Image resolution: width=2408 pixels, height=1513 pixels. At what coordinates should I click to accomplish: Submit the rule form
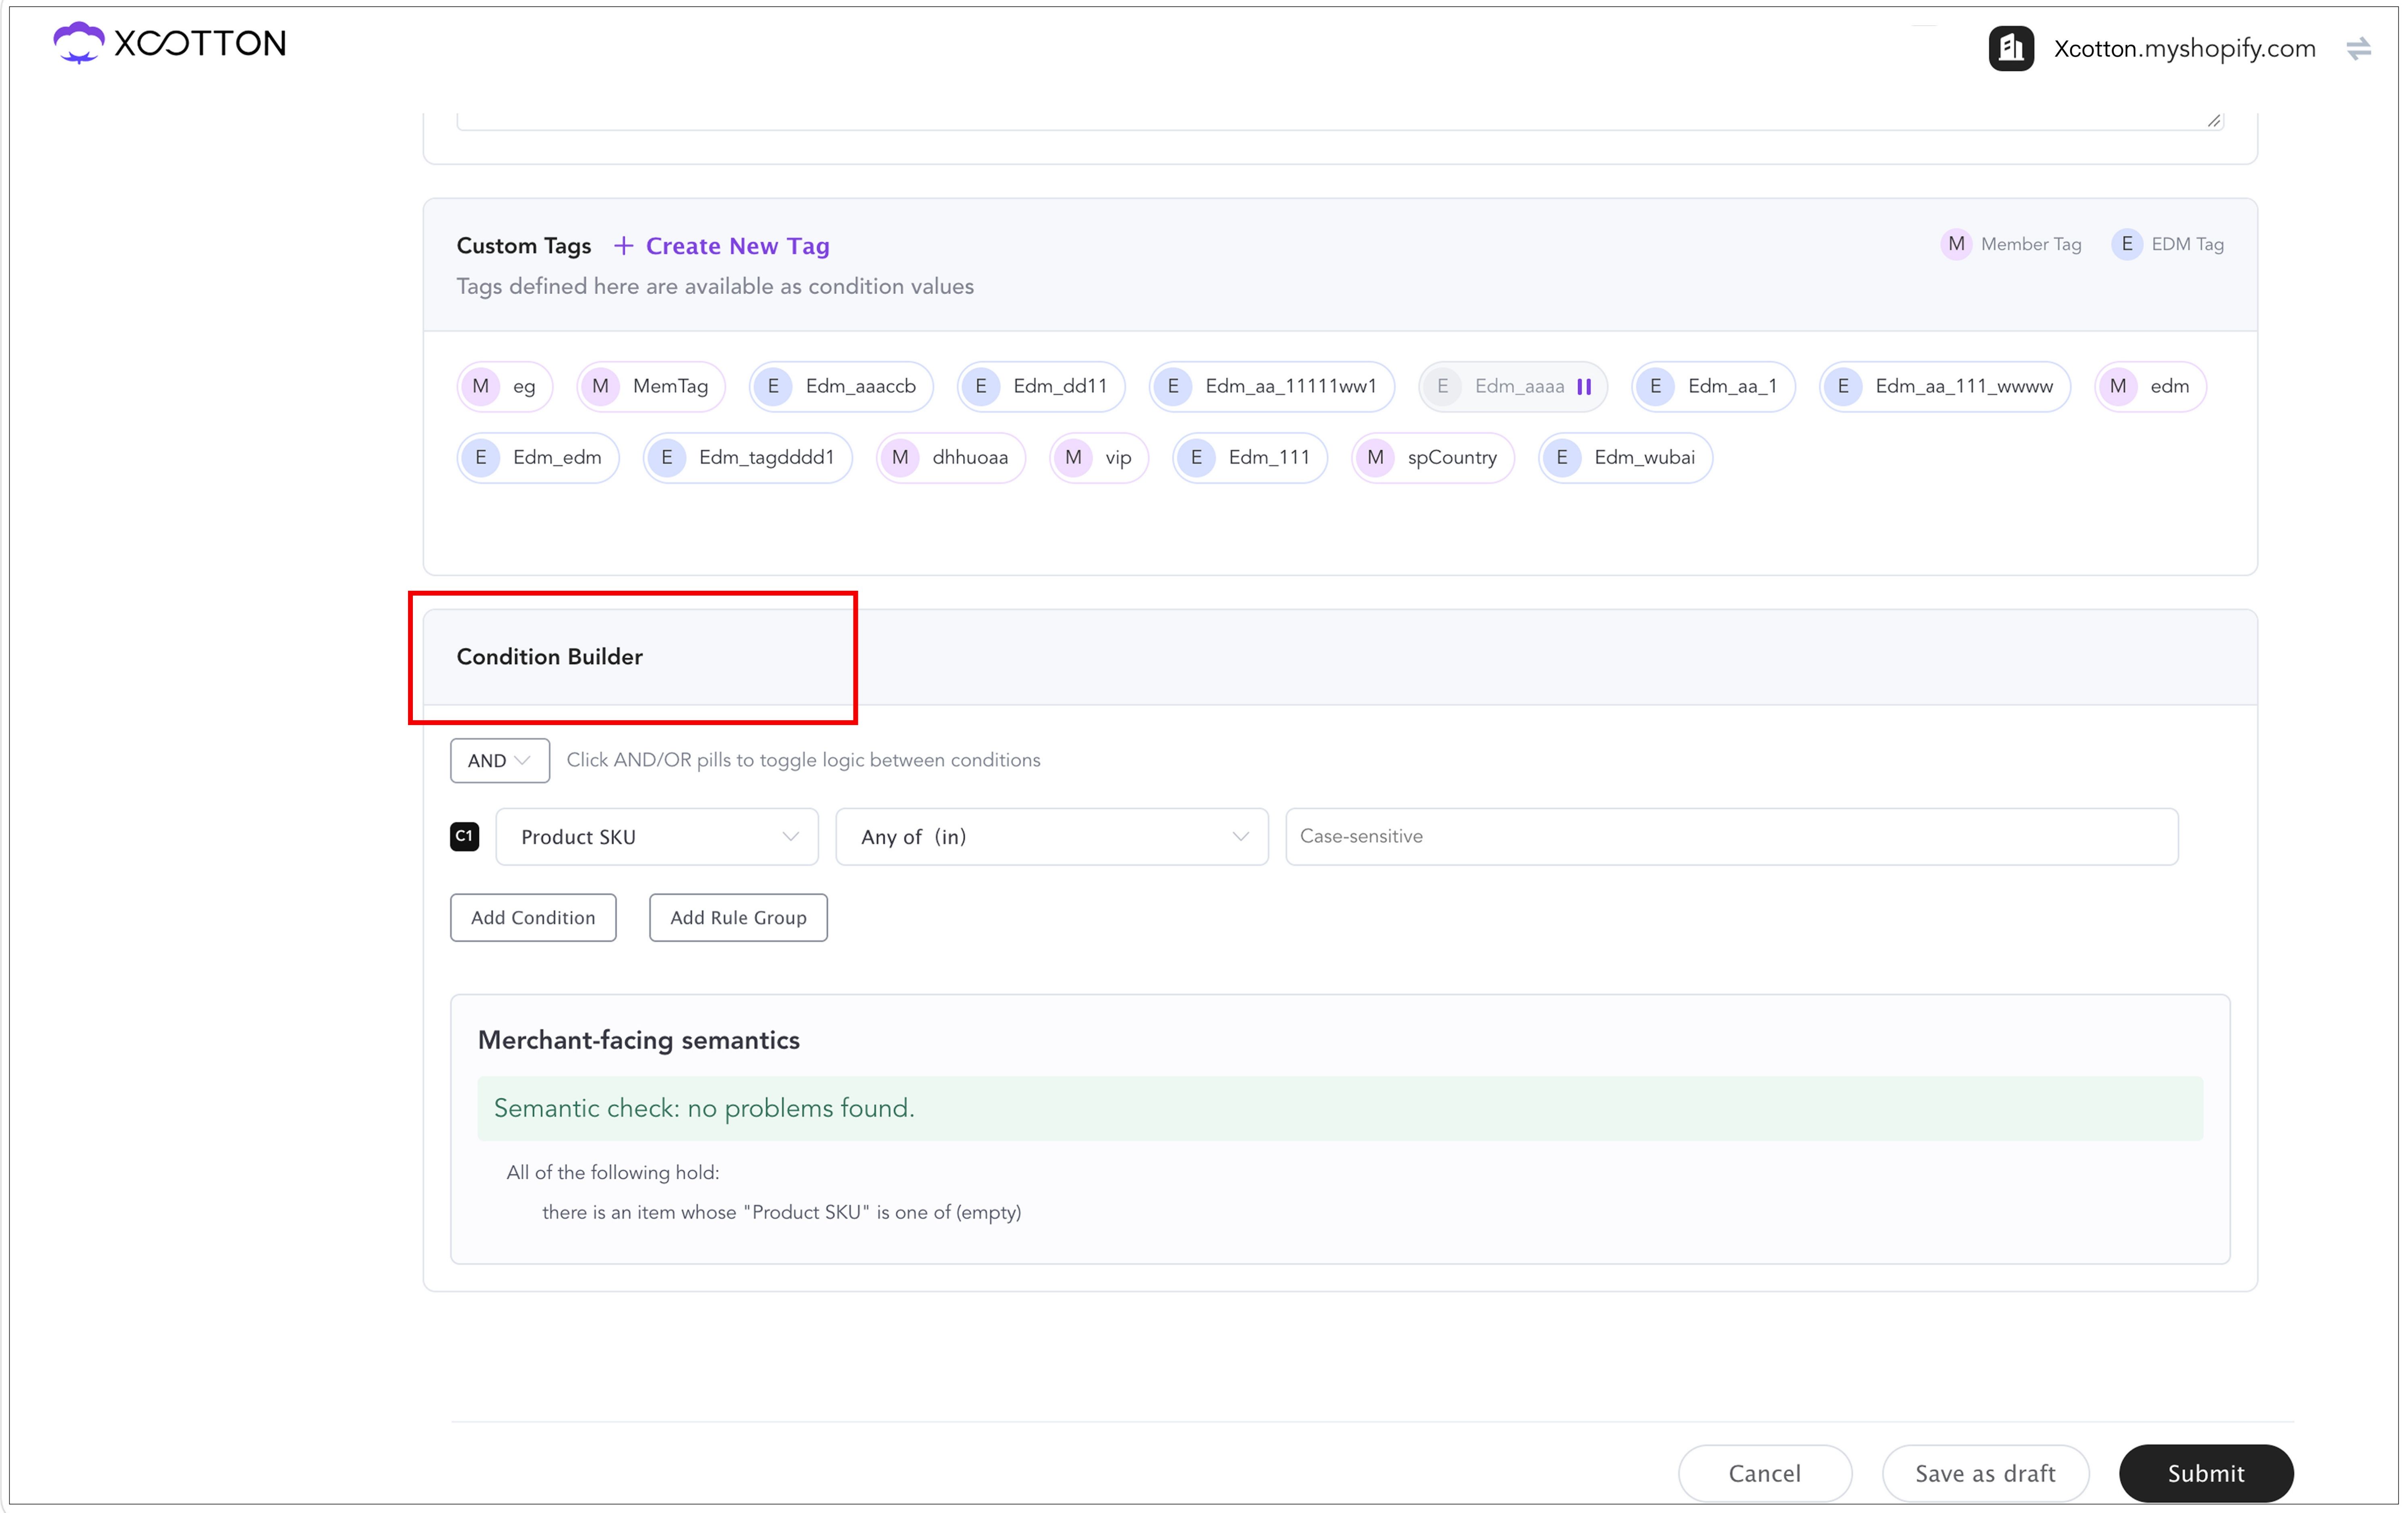[x=2205, y=1473]
